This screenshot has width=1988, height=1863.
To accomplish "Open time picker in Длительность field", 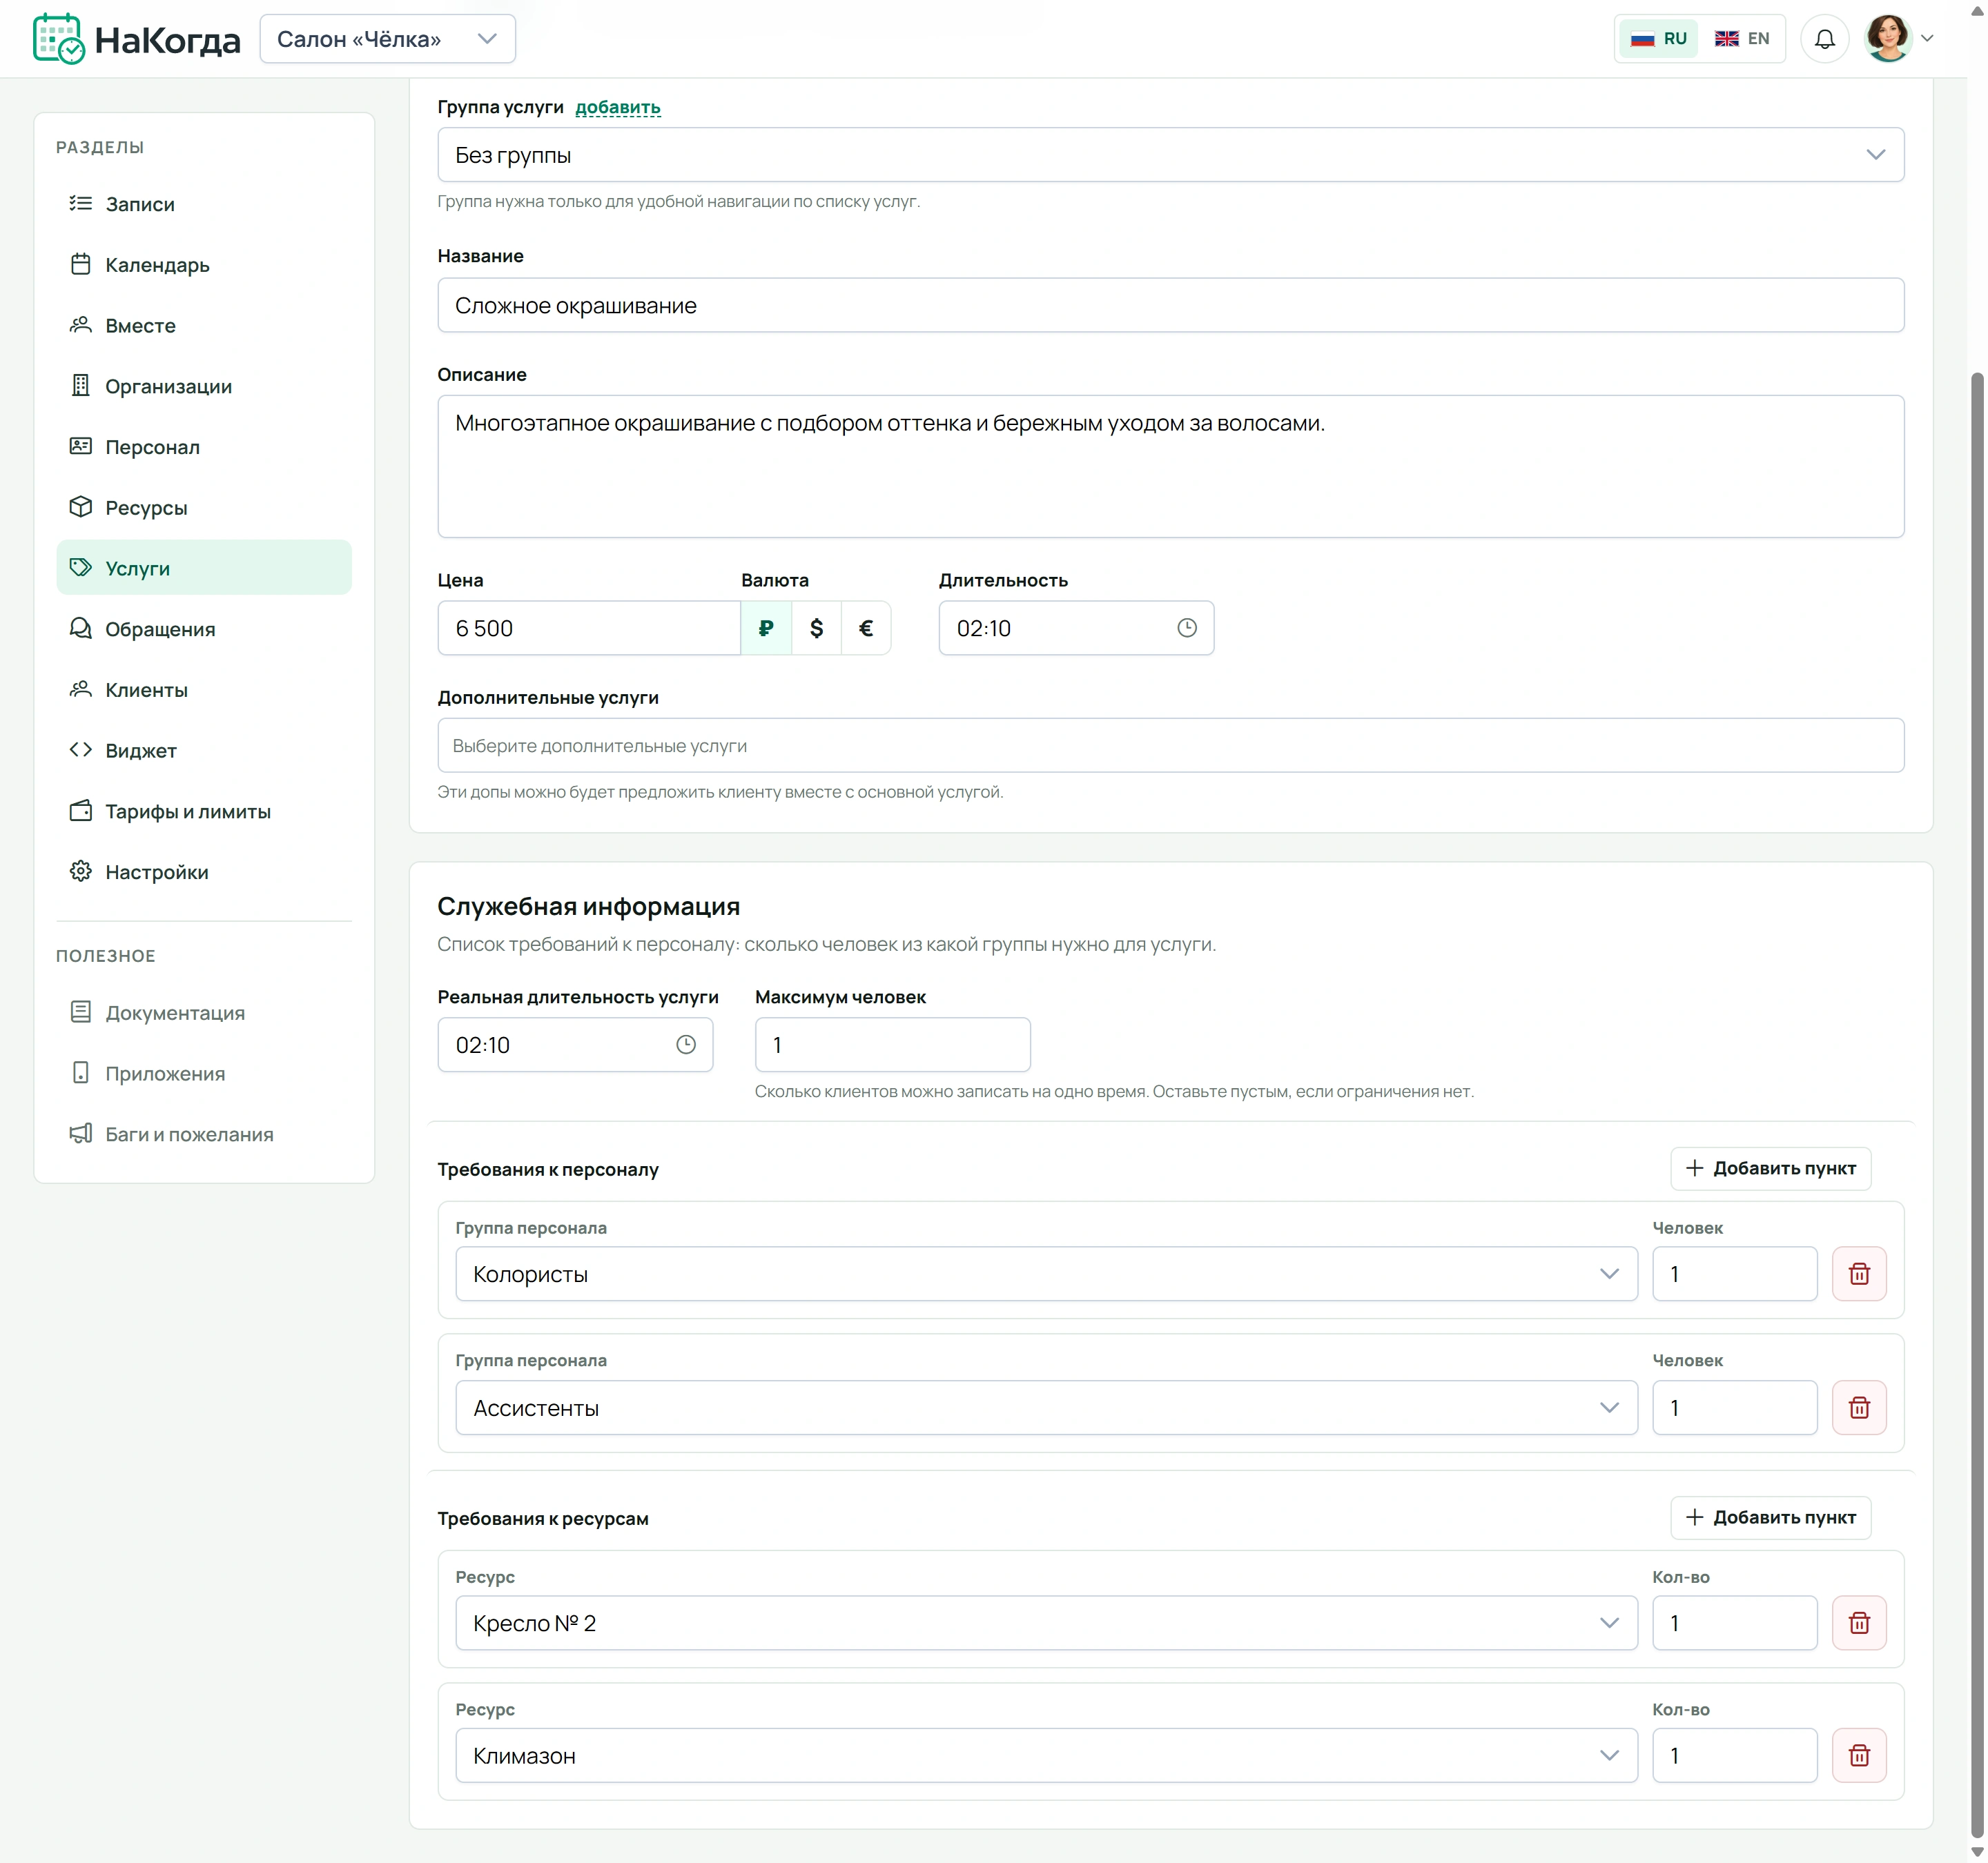I will [x=1186, y=628].
